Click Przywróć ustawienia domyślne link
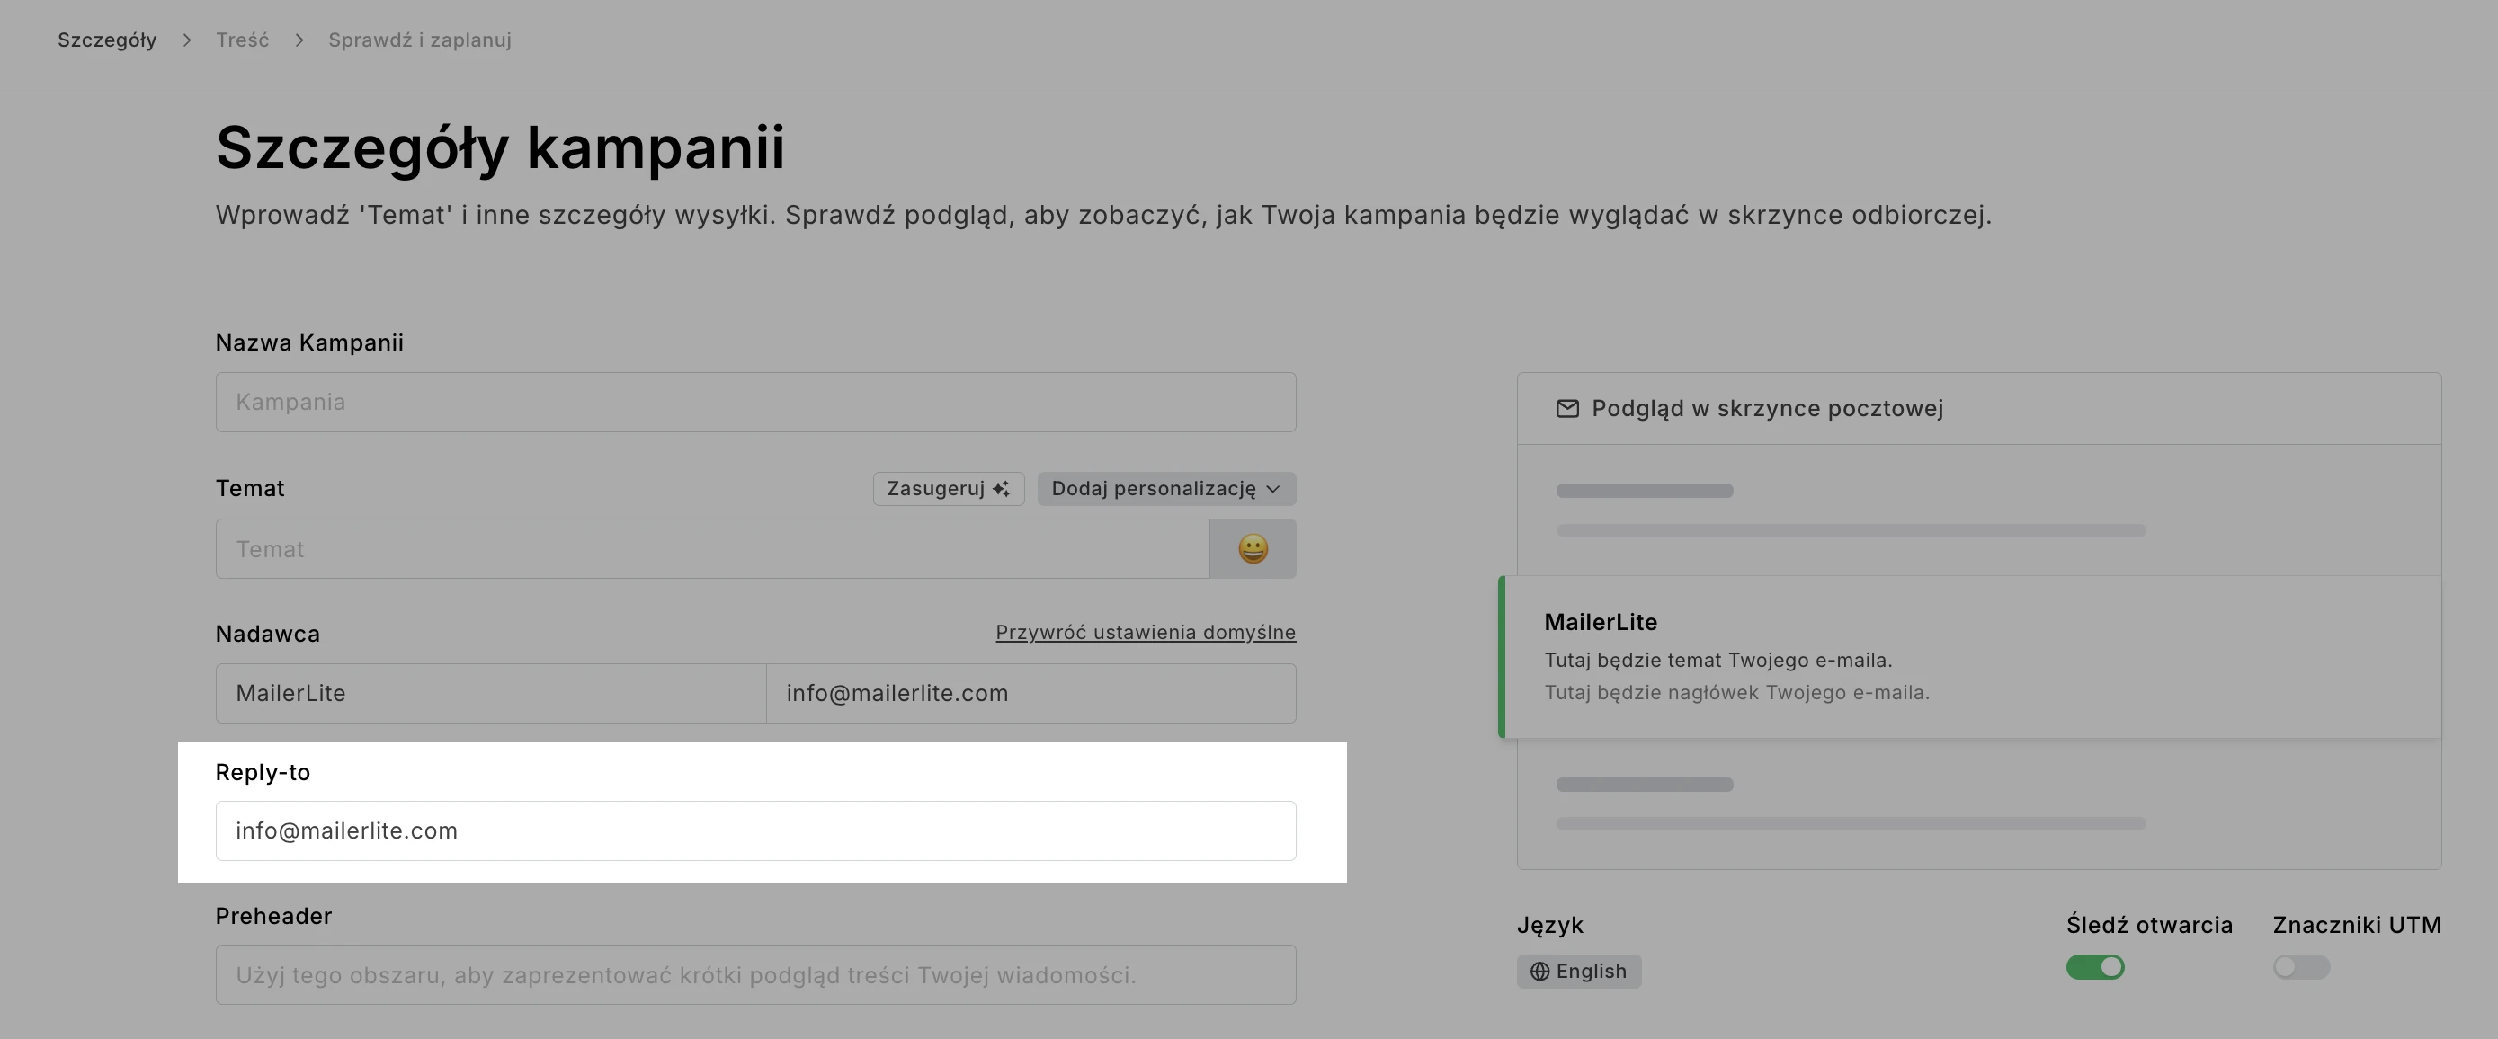Image resolution: width=2498 pixels, height=1039 pixels. click(x=1145, y=632)
